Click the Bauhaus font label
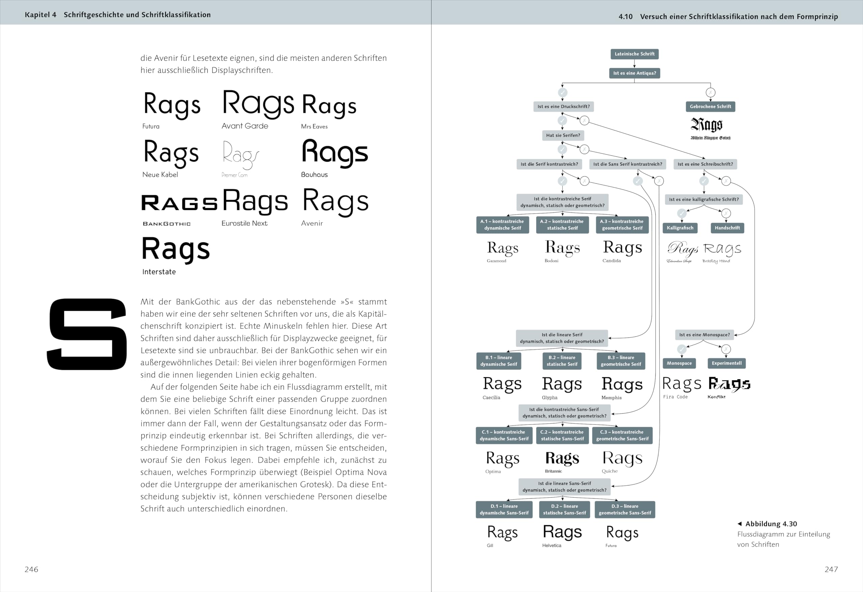The height and width of the screenshot is (592, 863). [x=314, y=175]
